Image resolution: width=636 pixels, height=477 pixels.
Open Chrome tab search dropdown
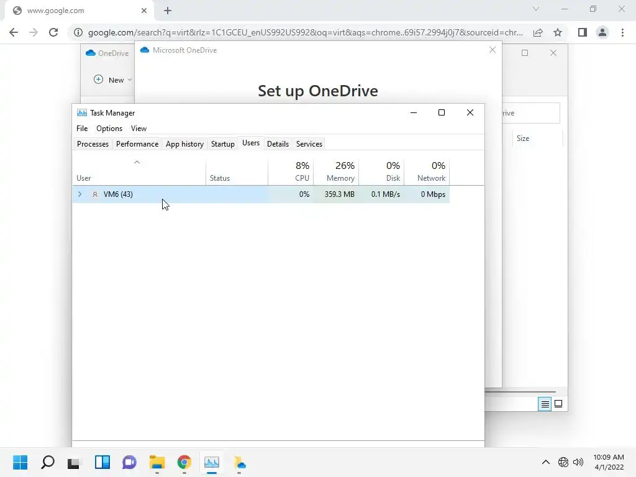536,9
